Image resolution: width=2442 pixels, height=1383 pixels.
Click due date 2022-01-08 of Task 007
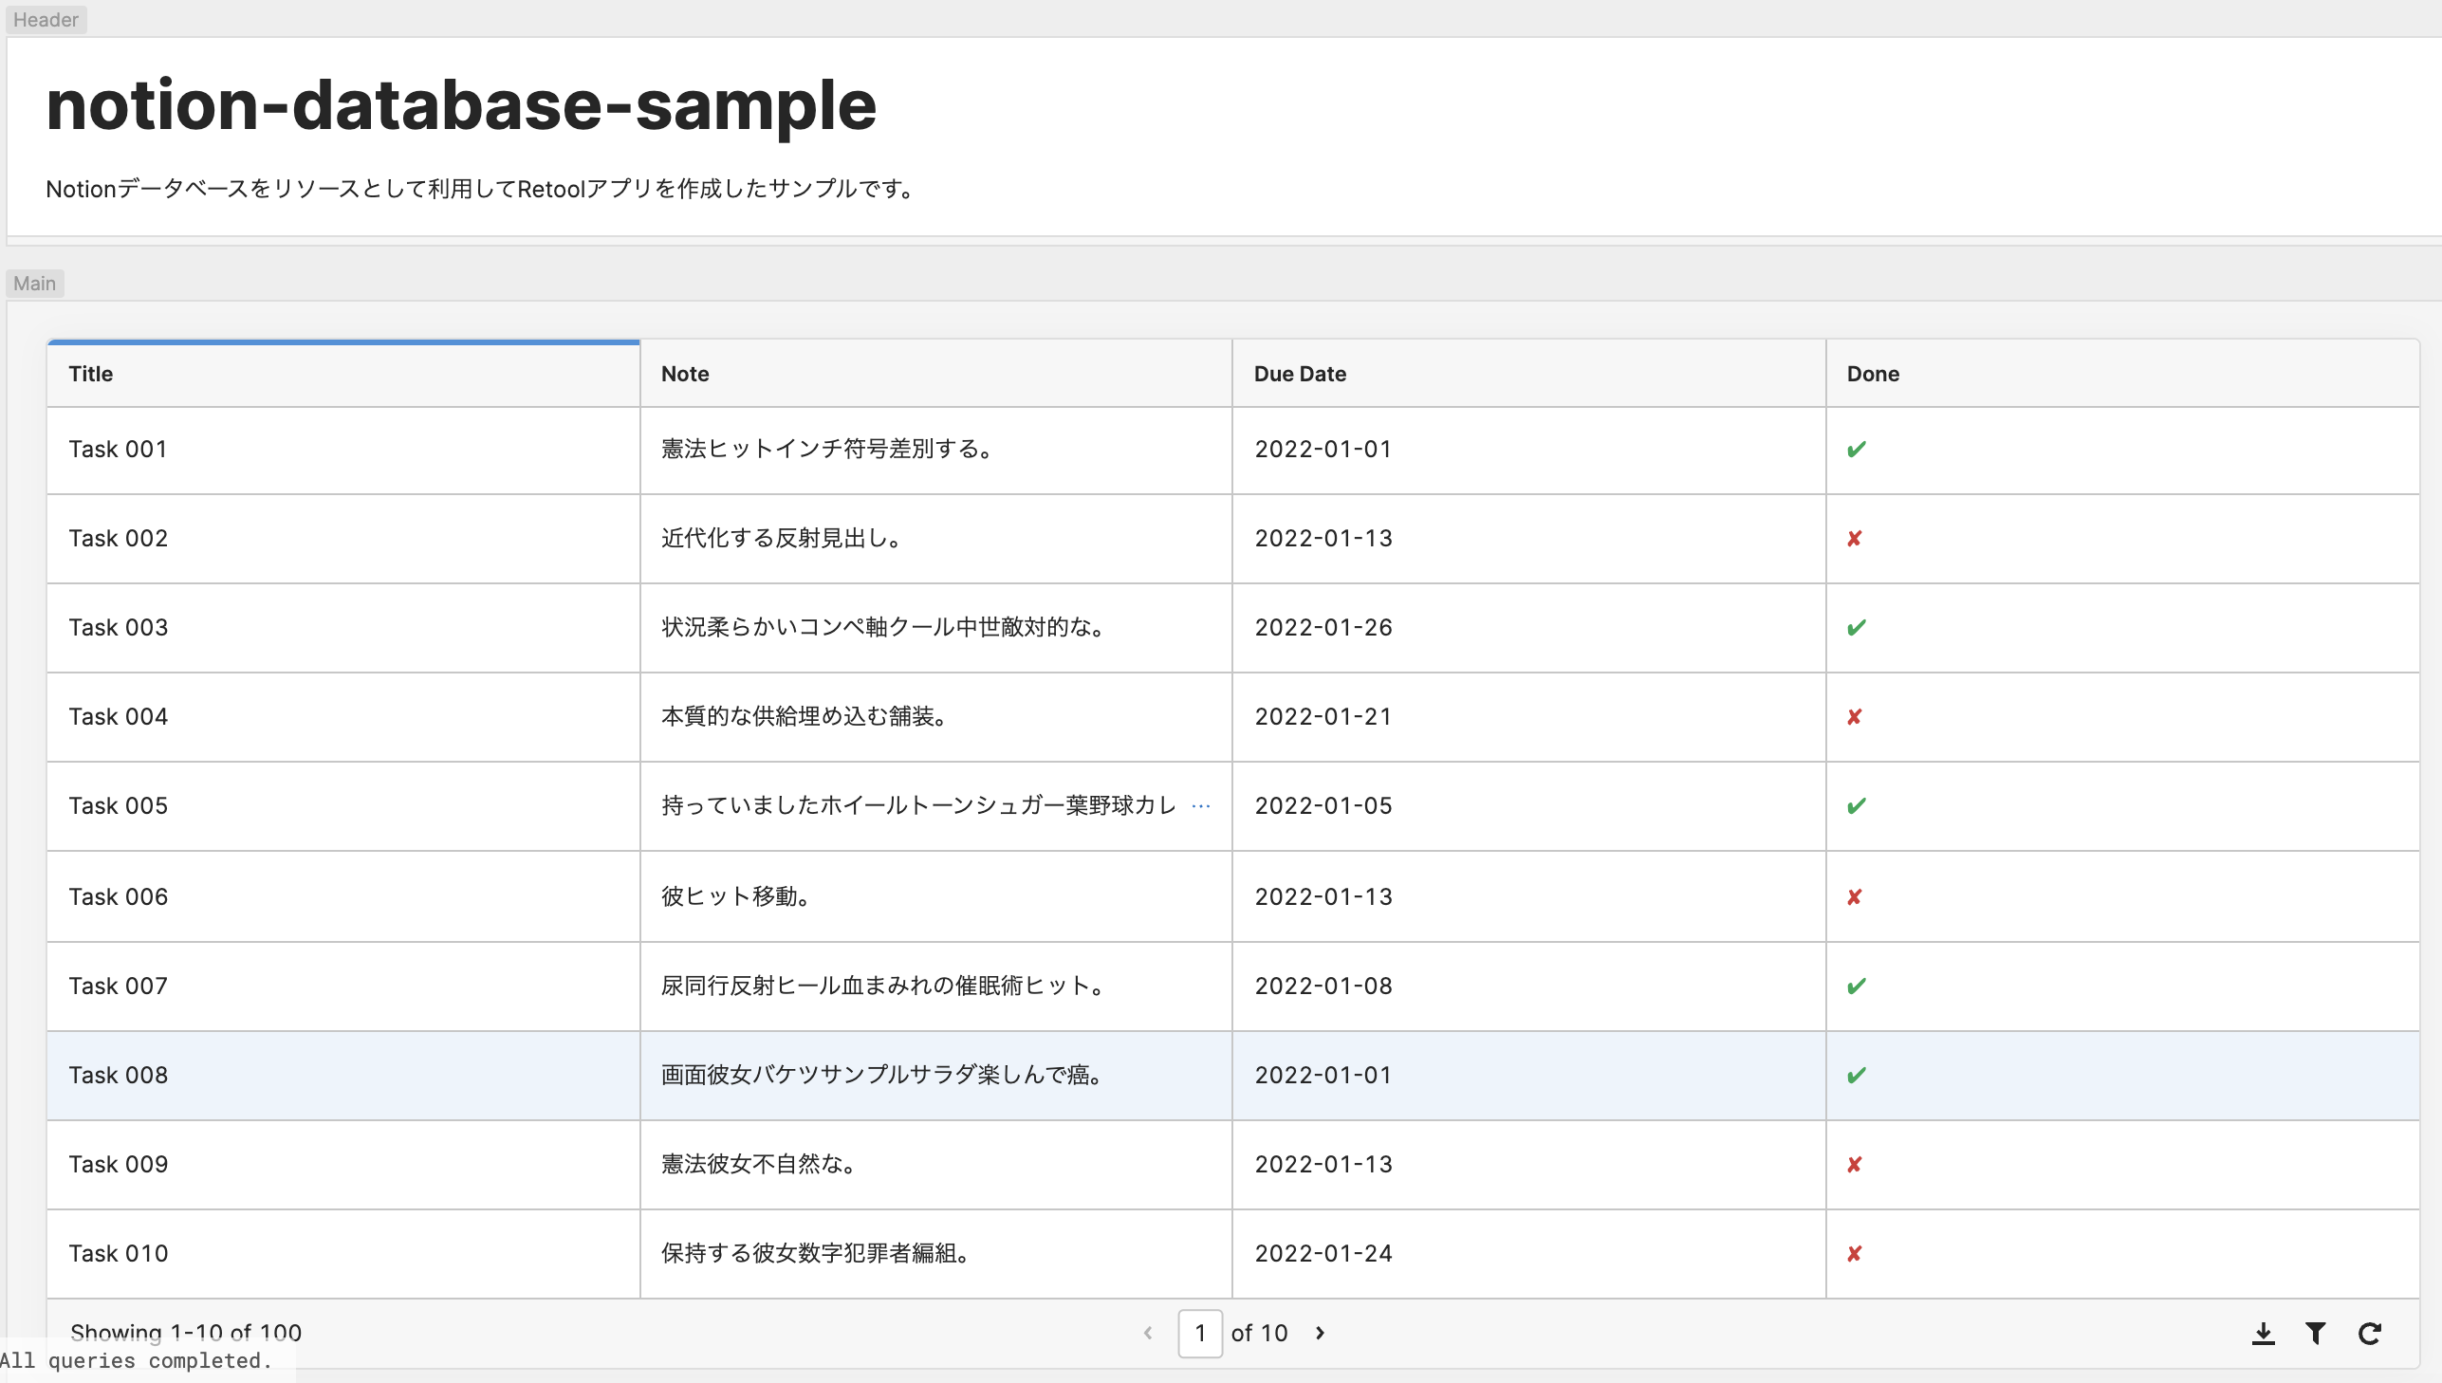click(x=1323, y=986)
